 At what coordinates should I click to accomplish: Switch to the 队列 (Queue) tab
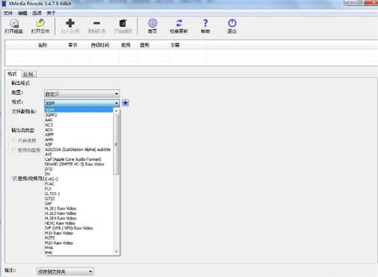coord(28,74)
